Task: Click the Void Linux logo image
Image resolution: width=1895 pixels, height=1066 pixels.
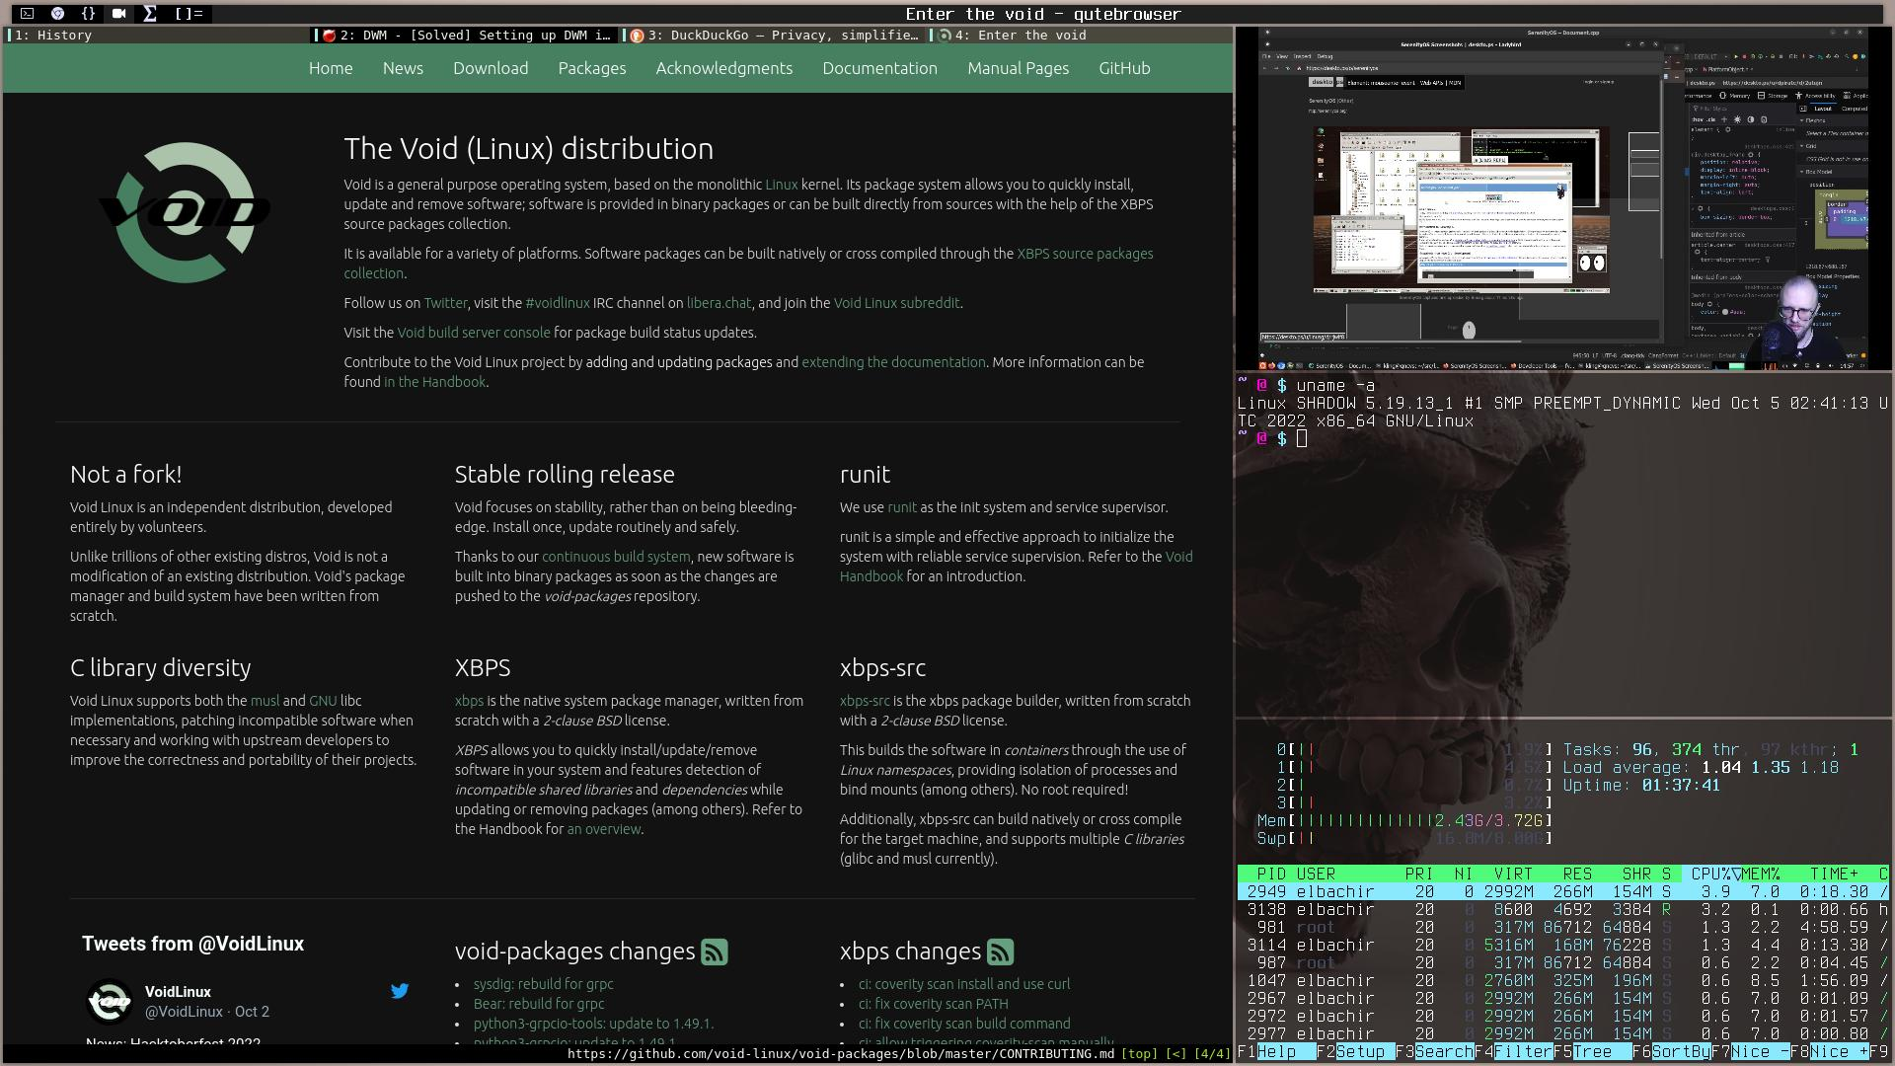Action: point(186,211)
